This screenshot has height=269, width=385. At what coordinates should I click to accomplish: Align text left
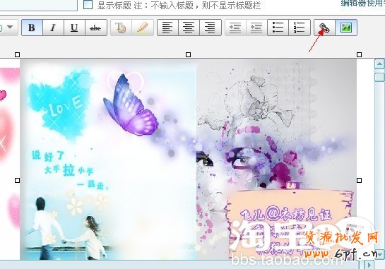click(168, 28)
